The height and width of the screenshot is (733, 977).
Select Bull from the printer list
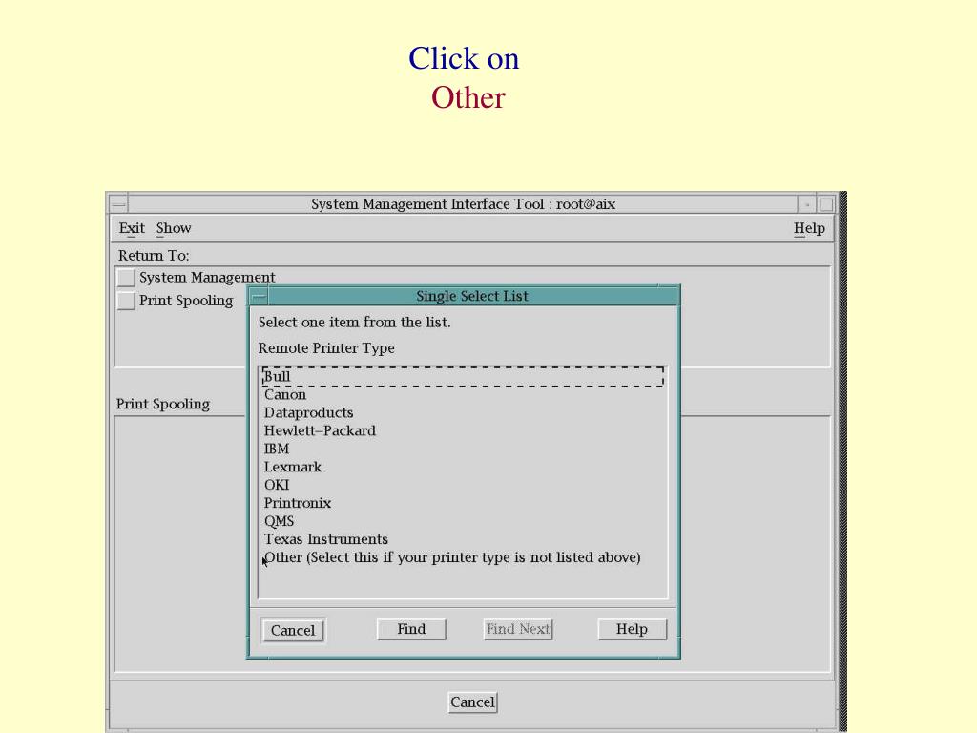click(x=278, y=377)
